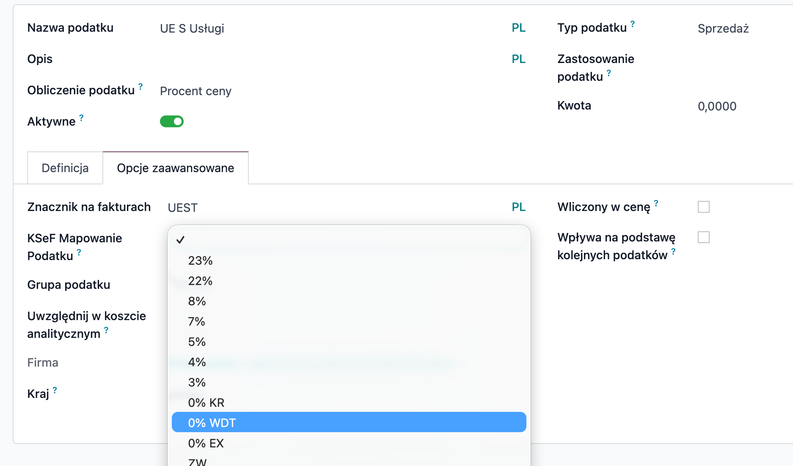
Task: Check Wpływa na podstawę kolejnych podatków
Action: click(x=703, y=237)
